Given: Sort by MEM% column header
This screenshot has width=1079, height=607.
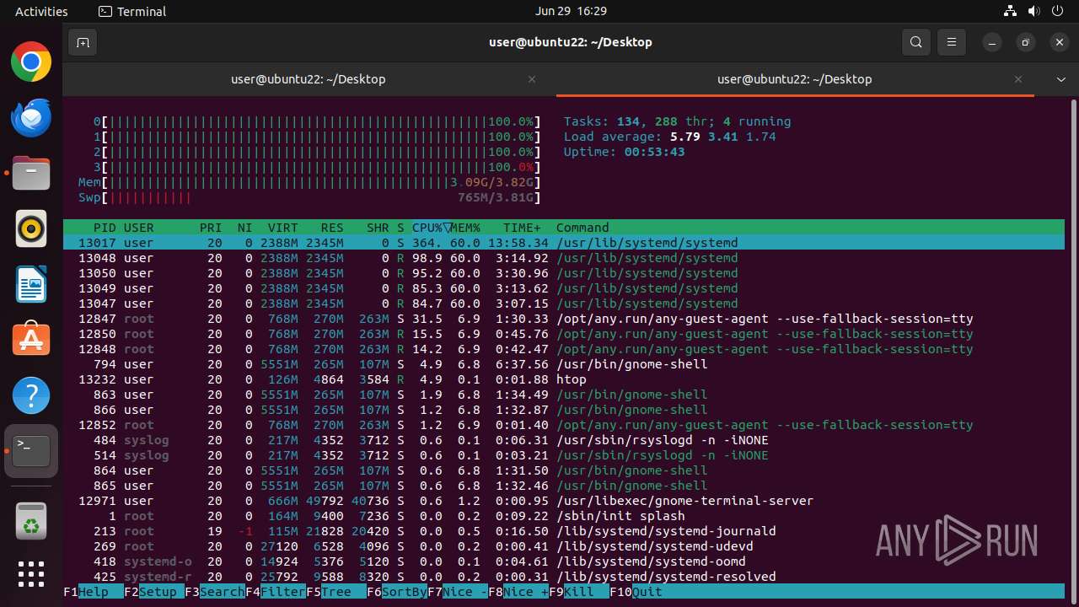Looking at the screenshot, I should (x=465, y=228).
